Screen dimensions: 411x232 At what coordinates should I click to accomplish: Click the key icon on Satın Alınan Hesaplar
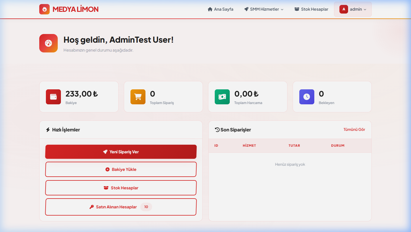coord(92,207)
